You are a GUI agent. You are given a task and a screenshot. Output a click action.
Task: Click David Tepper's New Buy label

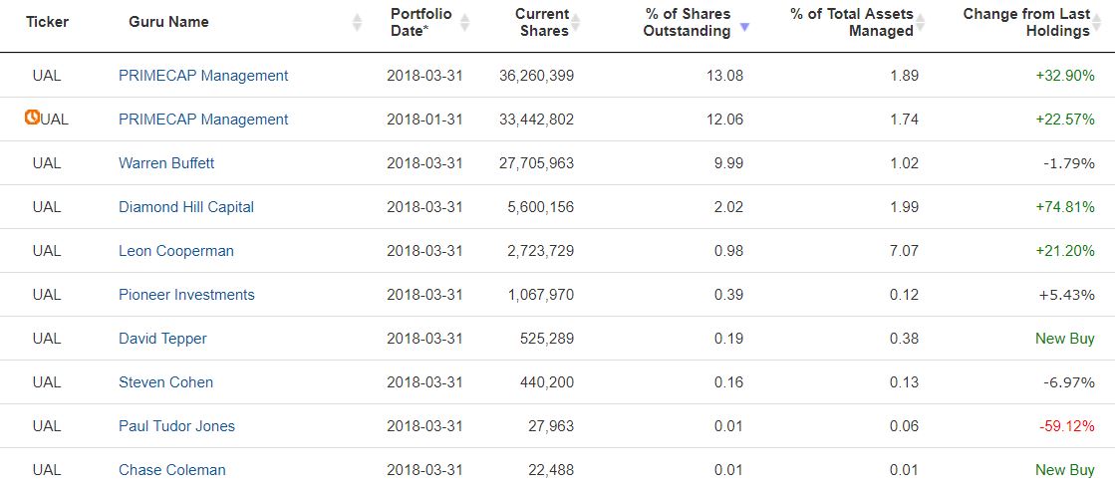[1064, 339]
